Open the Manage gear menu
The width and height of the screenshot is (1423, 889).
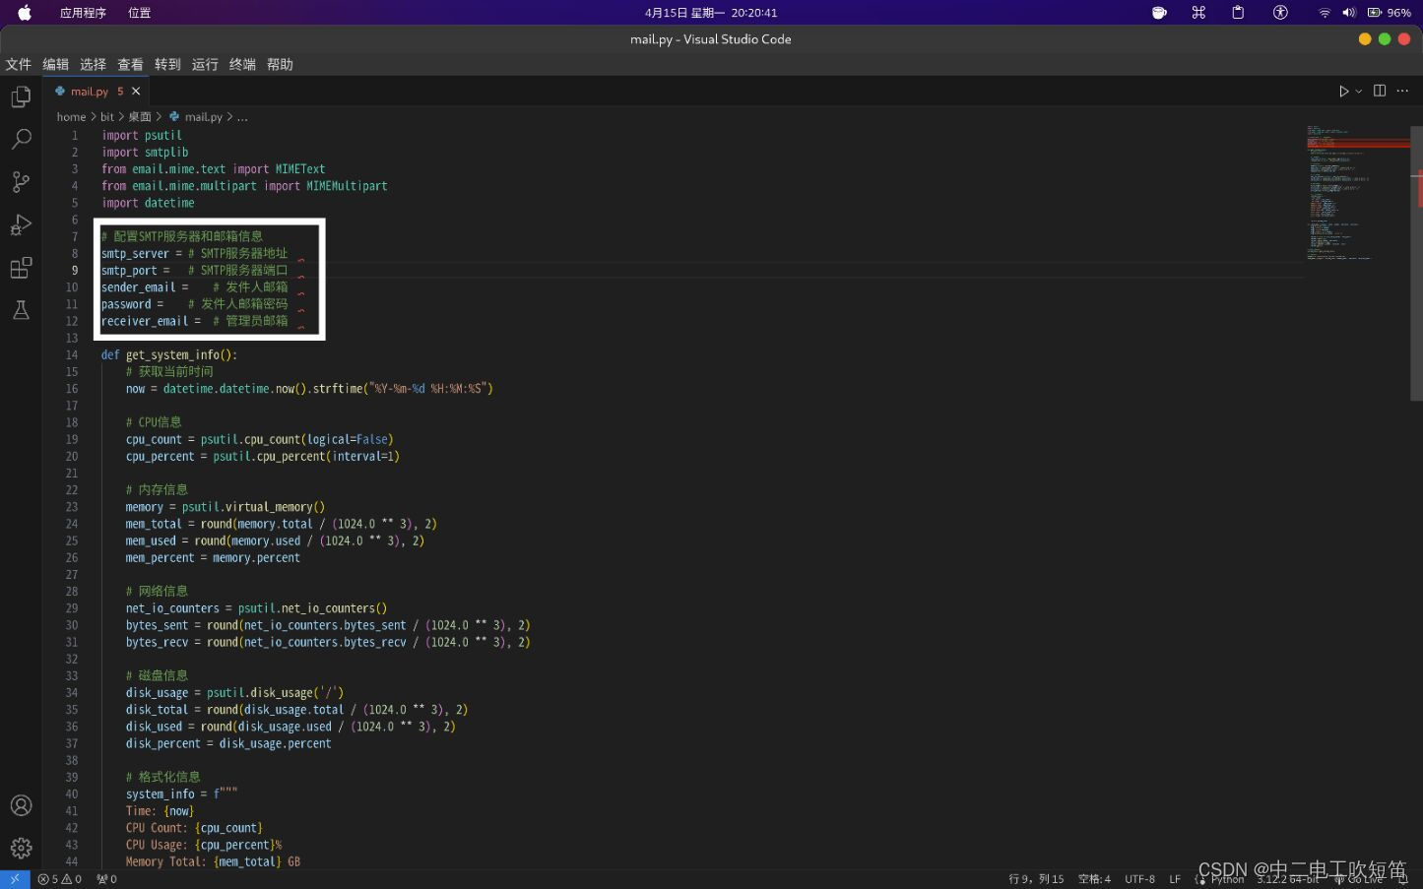(21, 848)
